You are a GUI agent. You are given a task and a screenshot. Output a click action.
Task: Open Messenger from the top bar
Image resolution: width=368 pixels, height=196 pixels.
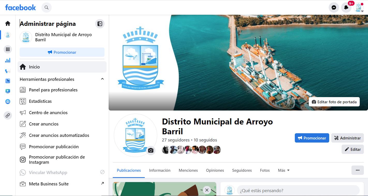tap(334, 7)
